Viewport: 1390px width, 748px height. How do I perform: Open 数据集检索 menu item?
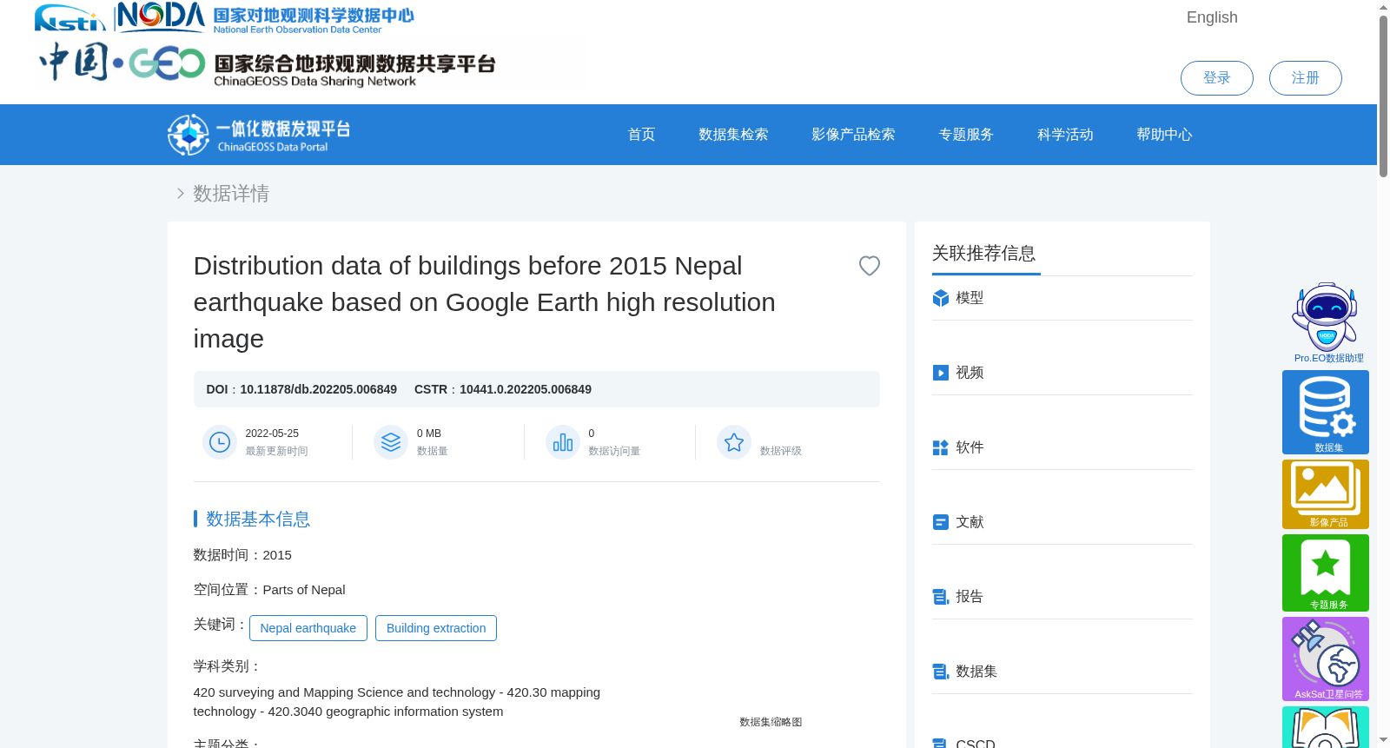(733, 135)
